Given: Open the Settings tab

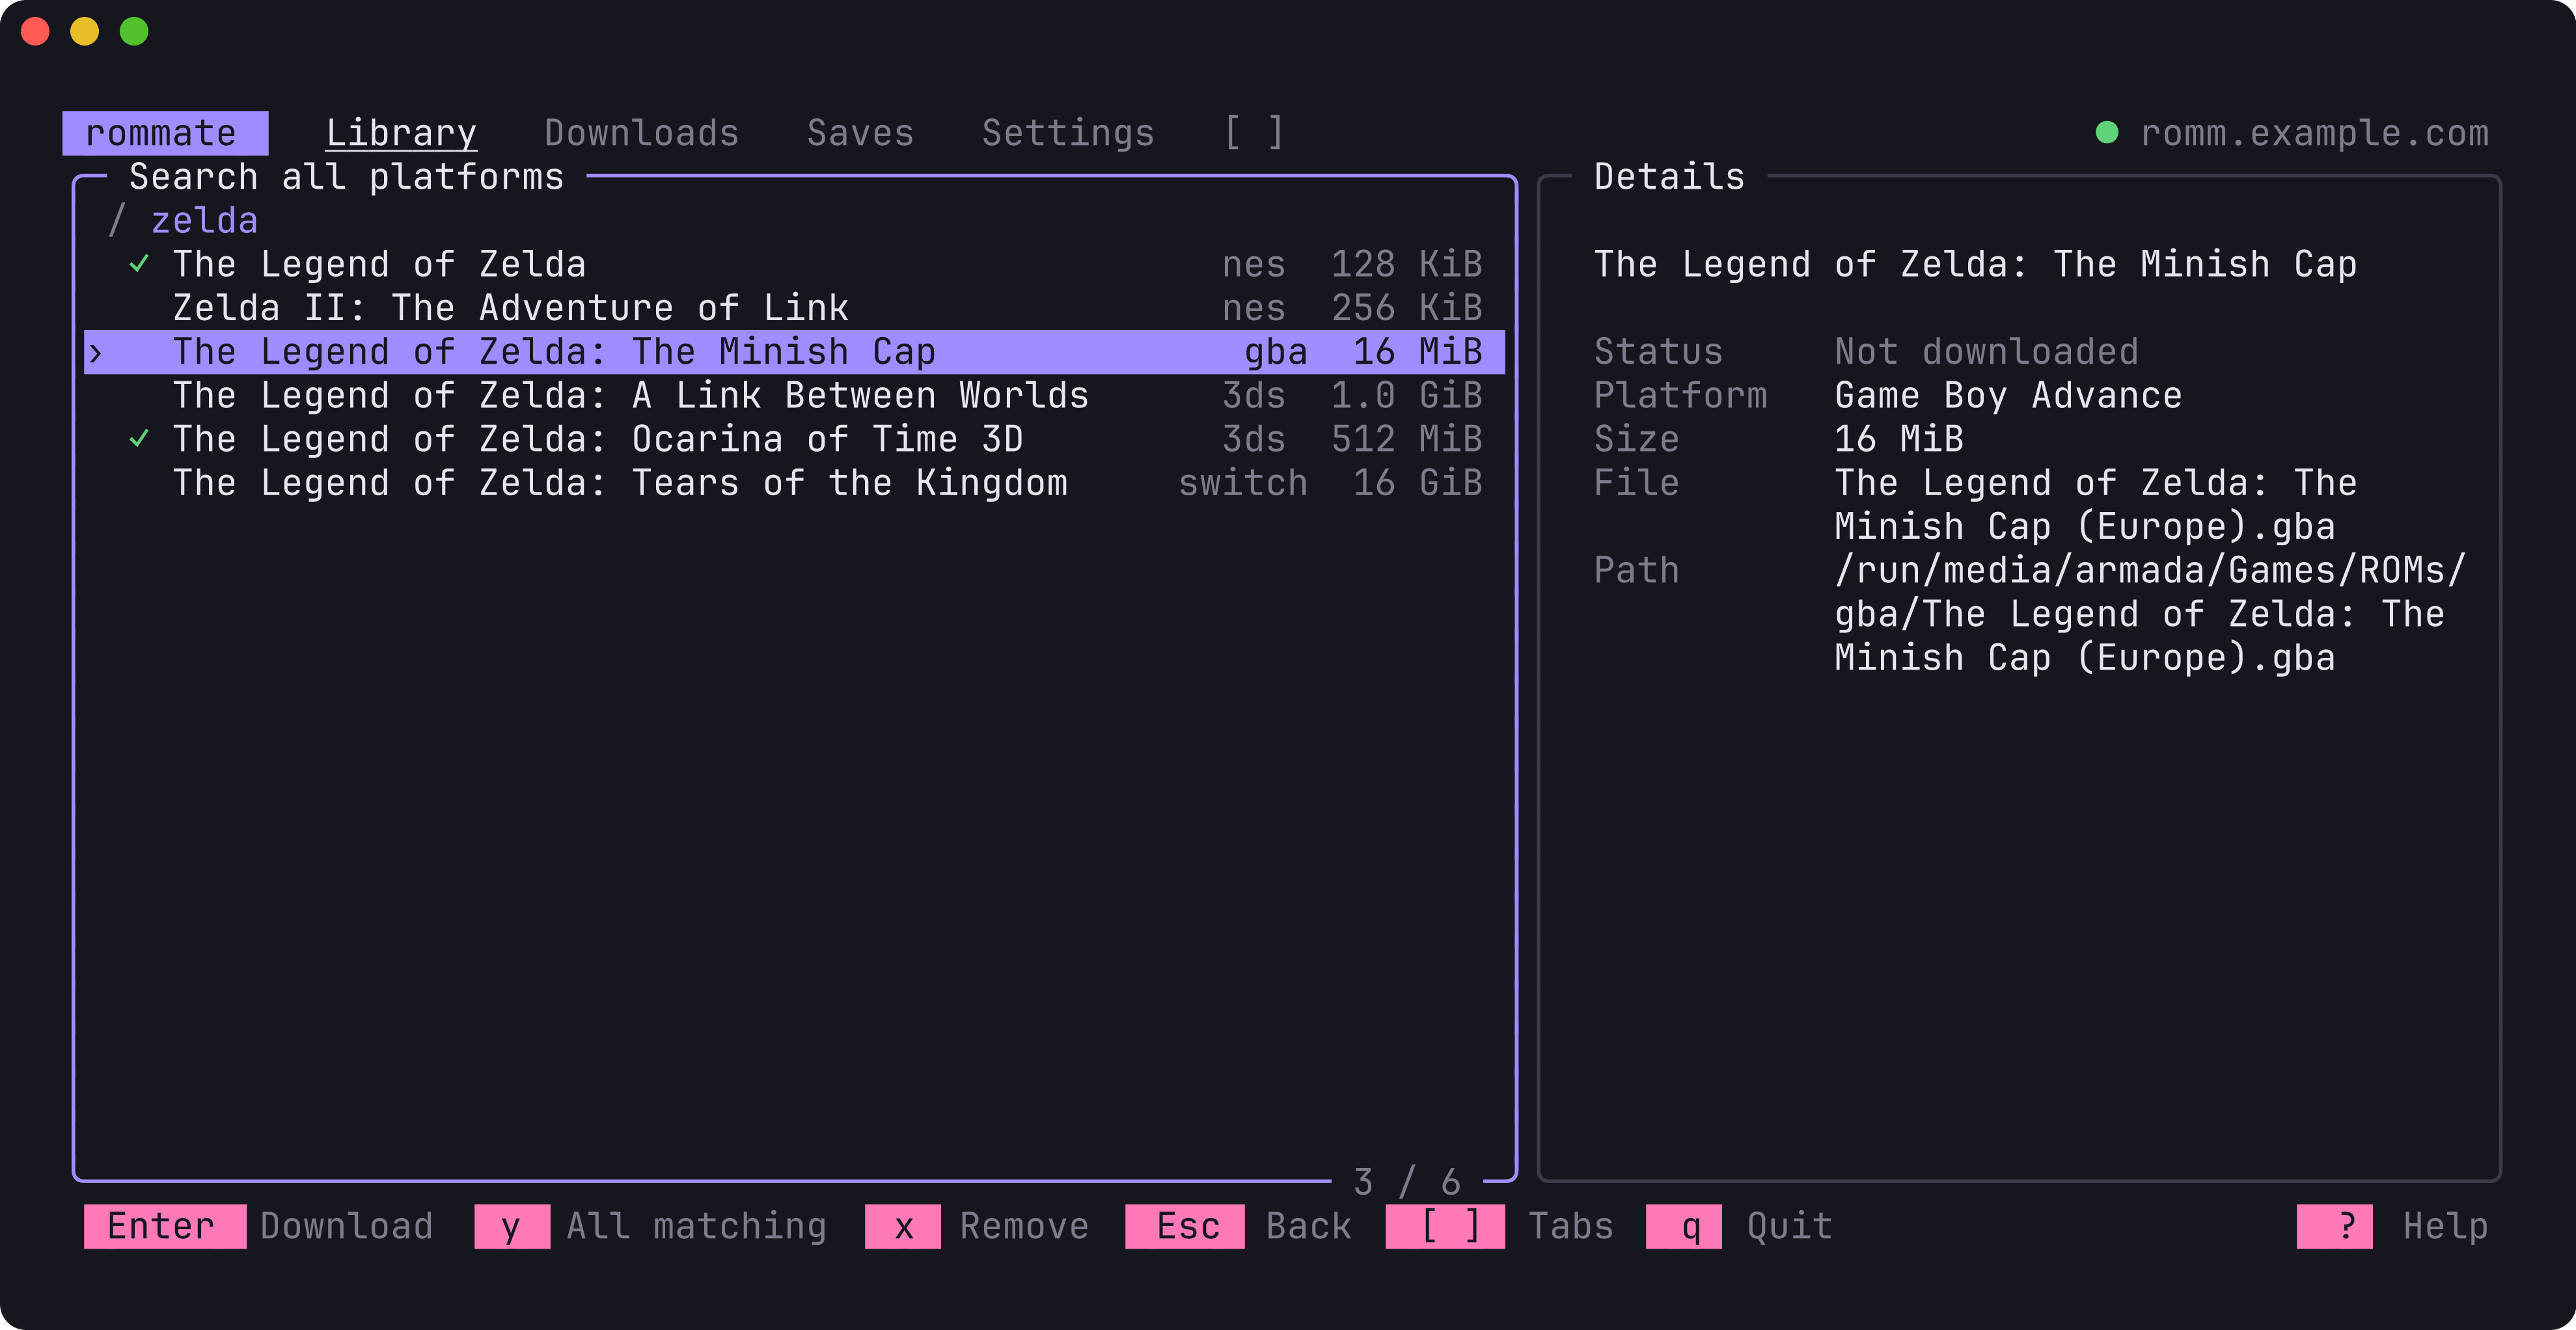Looking at the screenshot, I should pos(1068,133).
